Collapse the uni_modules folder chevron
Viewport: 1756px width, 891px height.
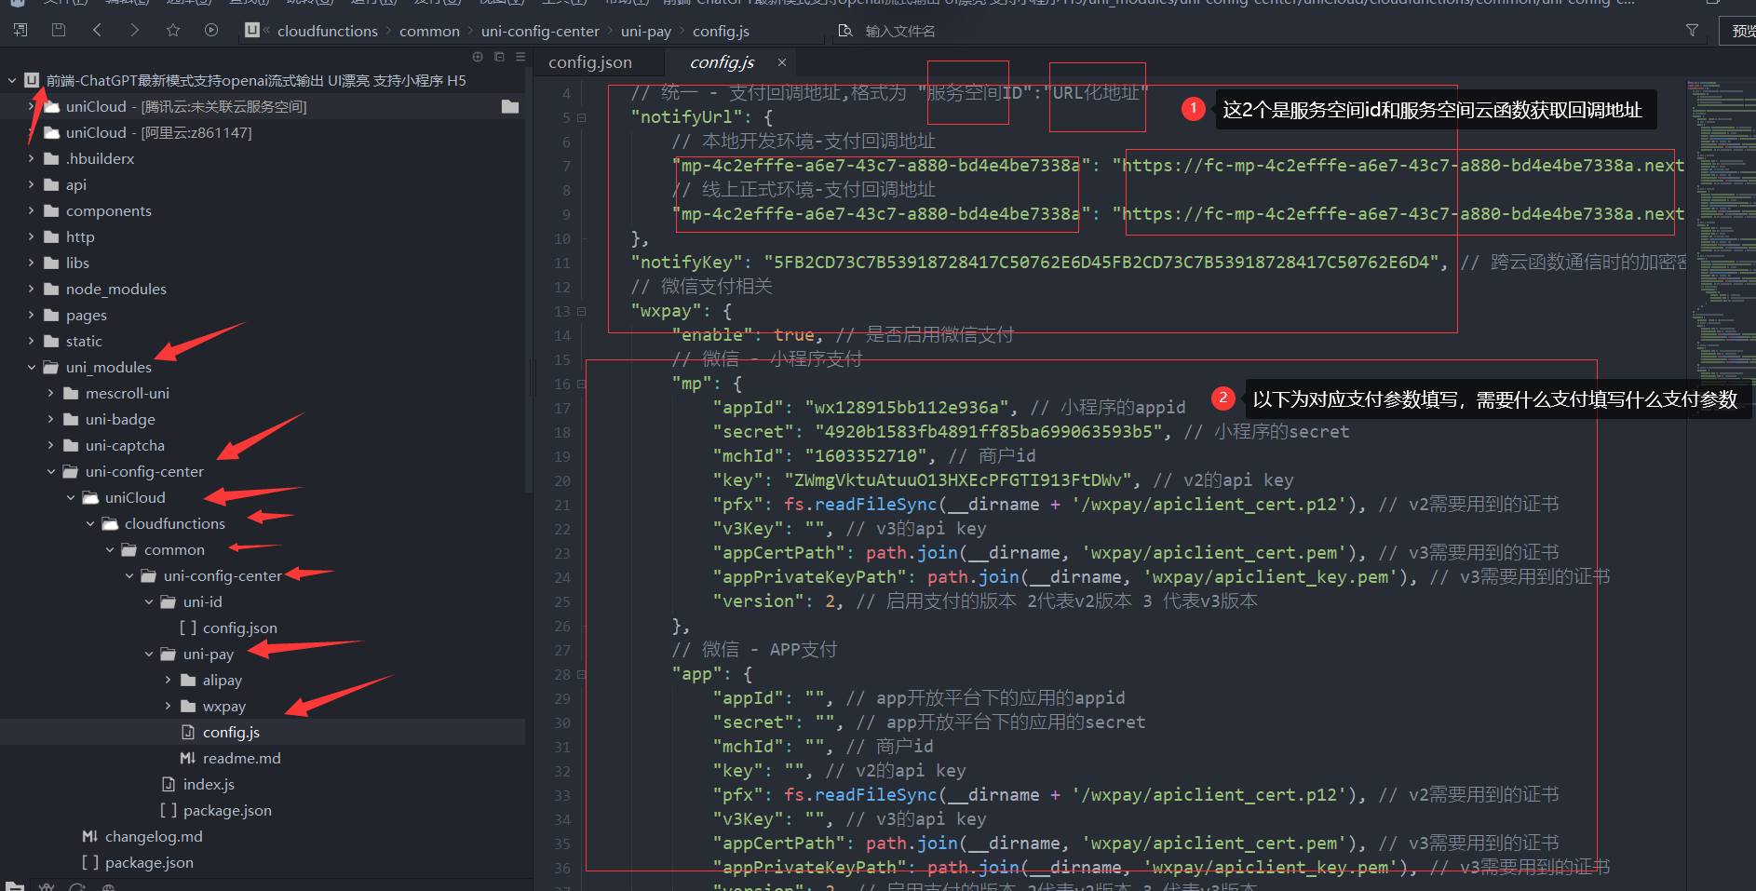32,367
